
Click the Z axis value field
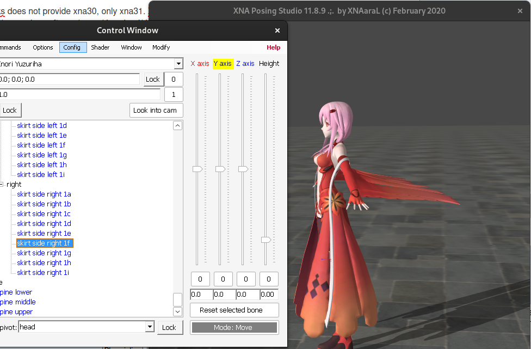pyautogui.click(x=248, y=294)
